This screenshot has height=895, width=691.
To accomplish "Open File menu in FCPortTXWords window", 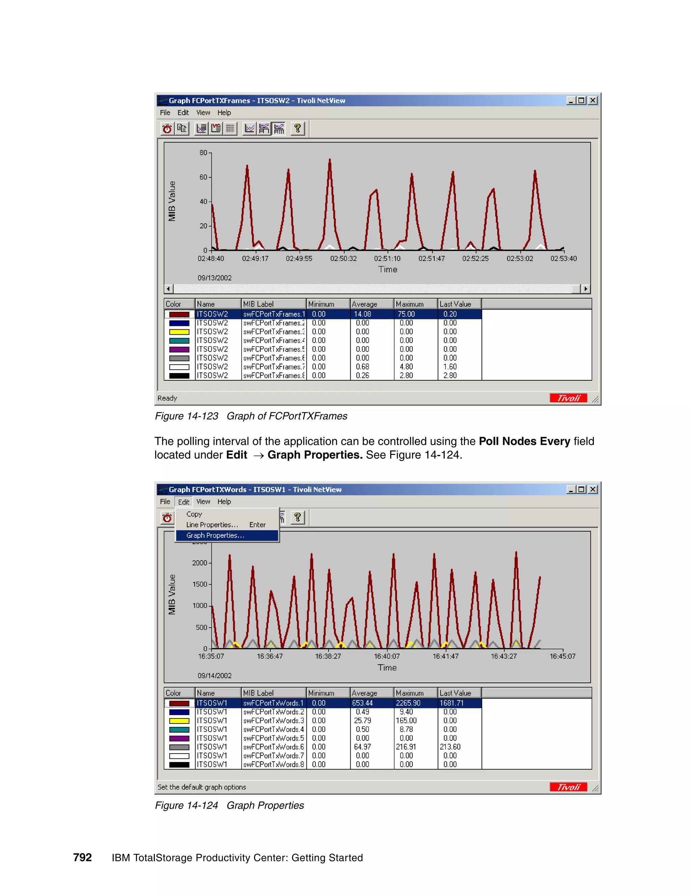I will point(165,502).
